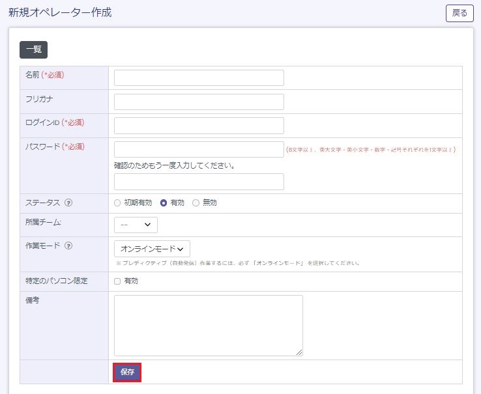Open the ステータス help question-mark icon
Screen dimensions: 481x394
click(68, 203)
